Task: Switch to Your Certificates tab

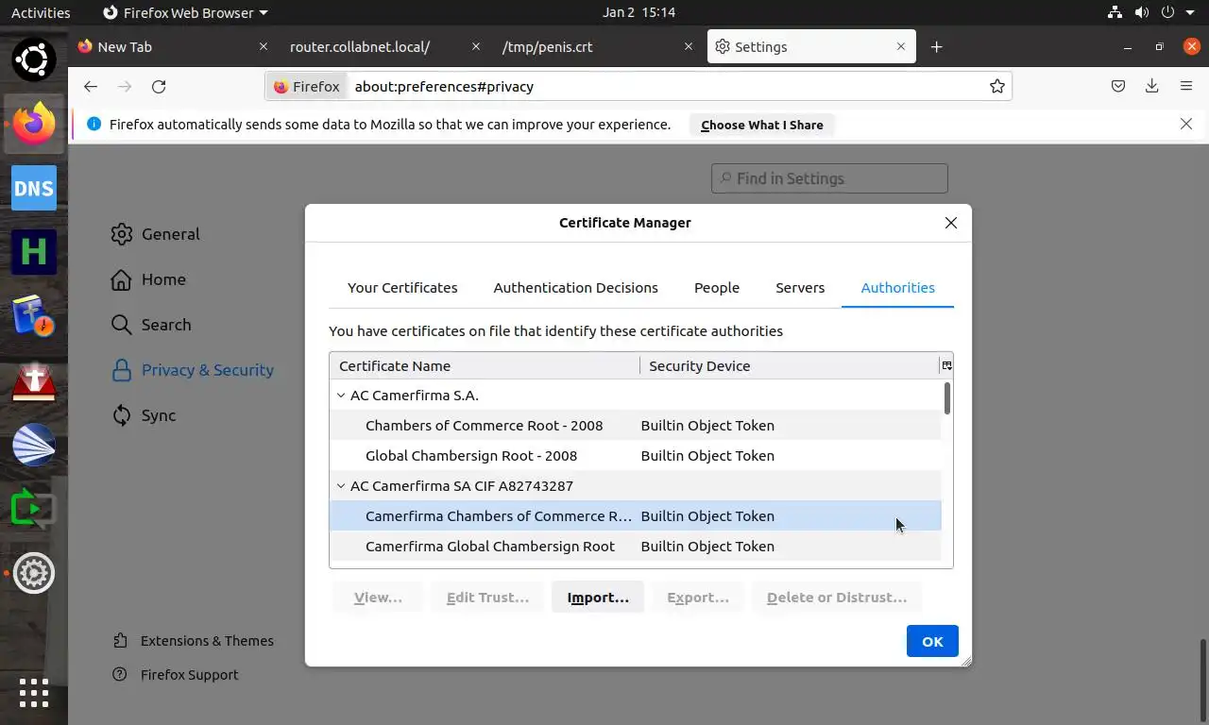Action: (x=402, y=288)
